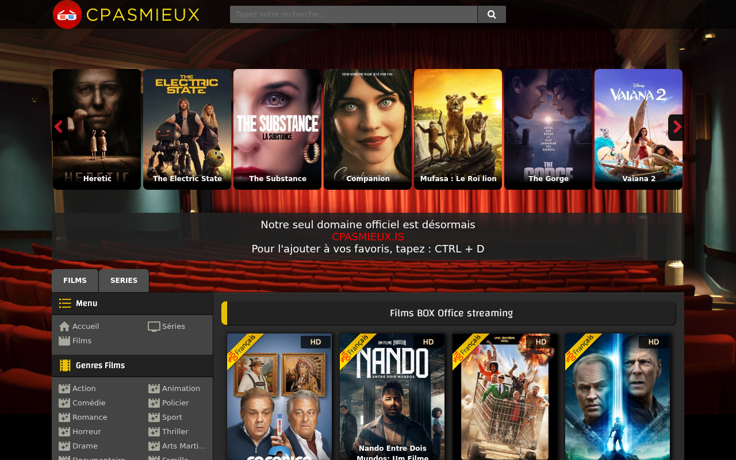Click the CPASMIEUX site title text
The image size is (736, 460).
tap(143, 15)
